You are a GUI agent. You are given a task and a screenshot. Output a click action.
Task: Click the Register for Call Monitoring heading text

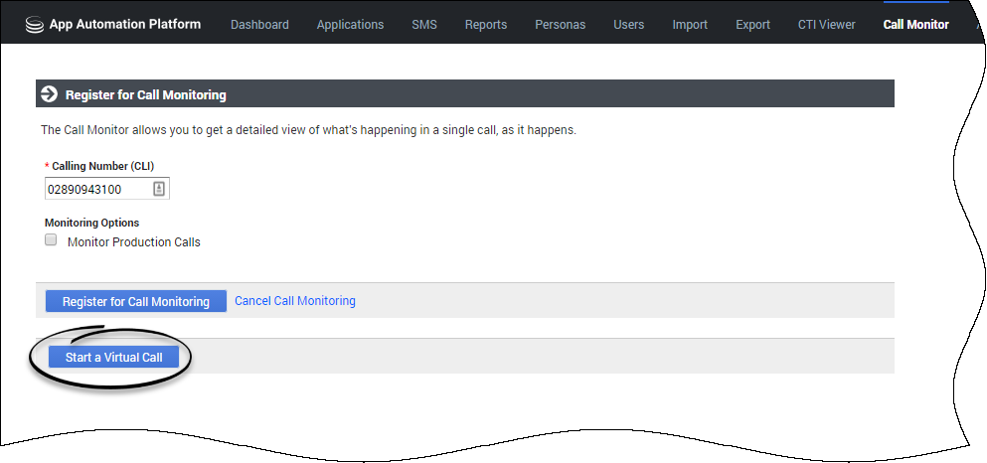[146, 95]
